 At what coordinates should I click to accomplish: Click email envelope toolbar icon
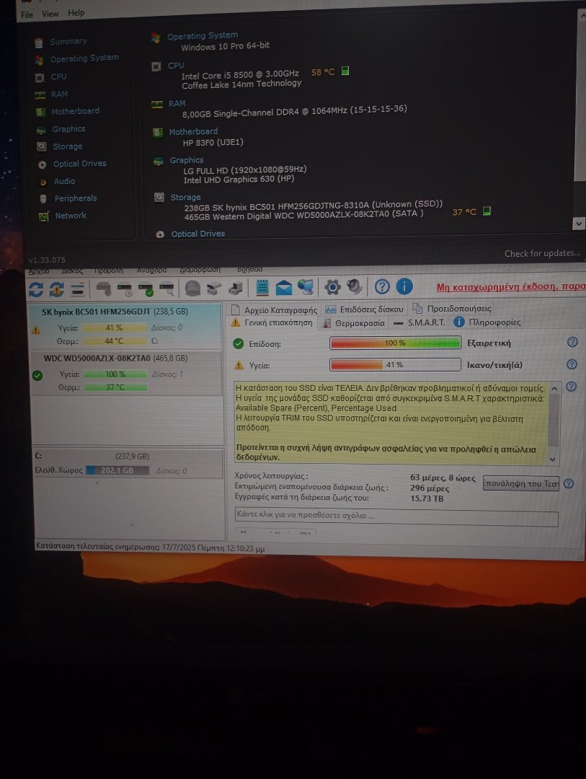[x=283, y=287]
